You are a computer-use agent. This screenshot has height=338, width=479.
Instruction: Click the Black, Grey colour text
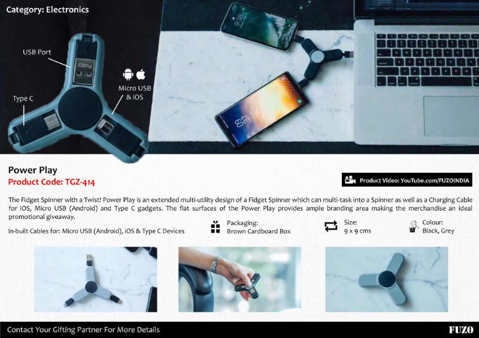coord(438,231)
